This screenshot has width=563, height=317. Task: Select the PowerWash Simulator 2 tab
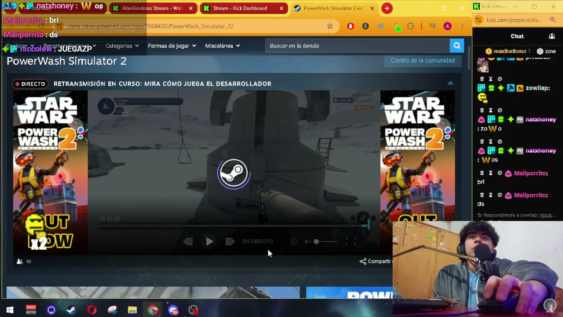pos(328,8)
